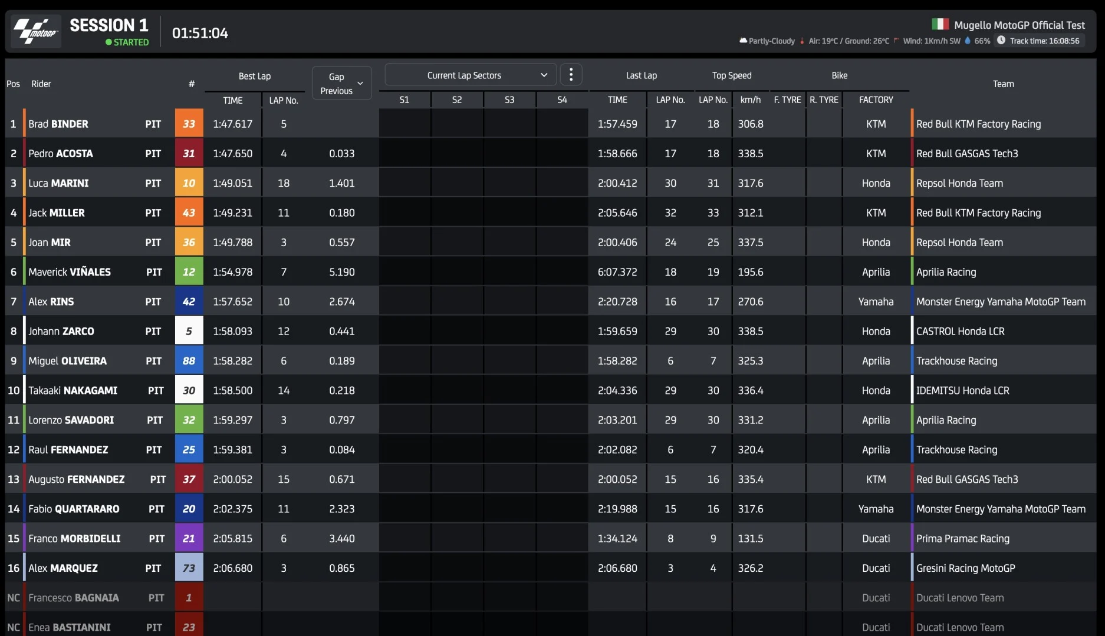Click the Italian flag icon
1105x636 pixels.
940,25
